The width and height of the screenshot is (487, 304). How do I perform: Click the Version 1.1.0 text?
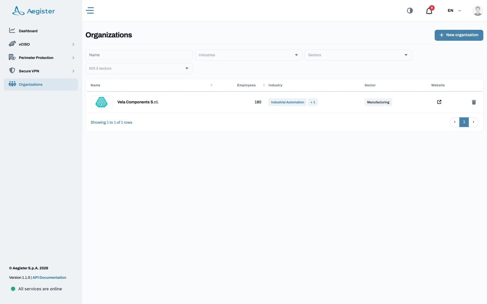click(19, 278)
